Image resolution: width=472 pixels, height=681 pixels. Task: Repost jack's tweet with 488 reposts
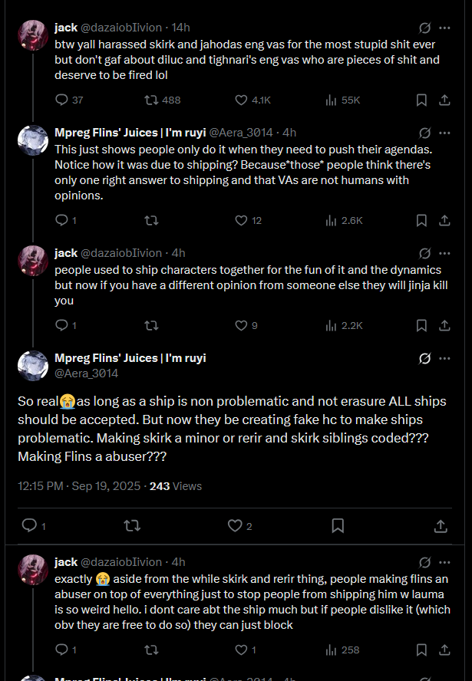[151, 100]
